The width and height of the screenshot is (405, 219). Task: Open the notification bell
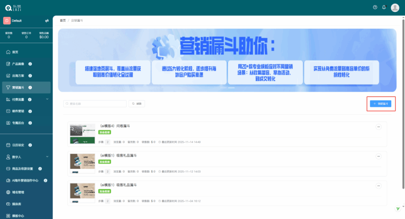[384, 8]
